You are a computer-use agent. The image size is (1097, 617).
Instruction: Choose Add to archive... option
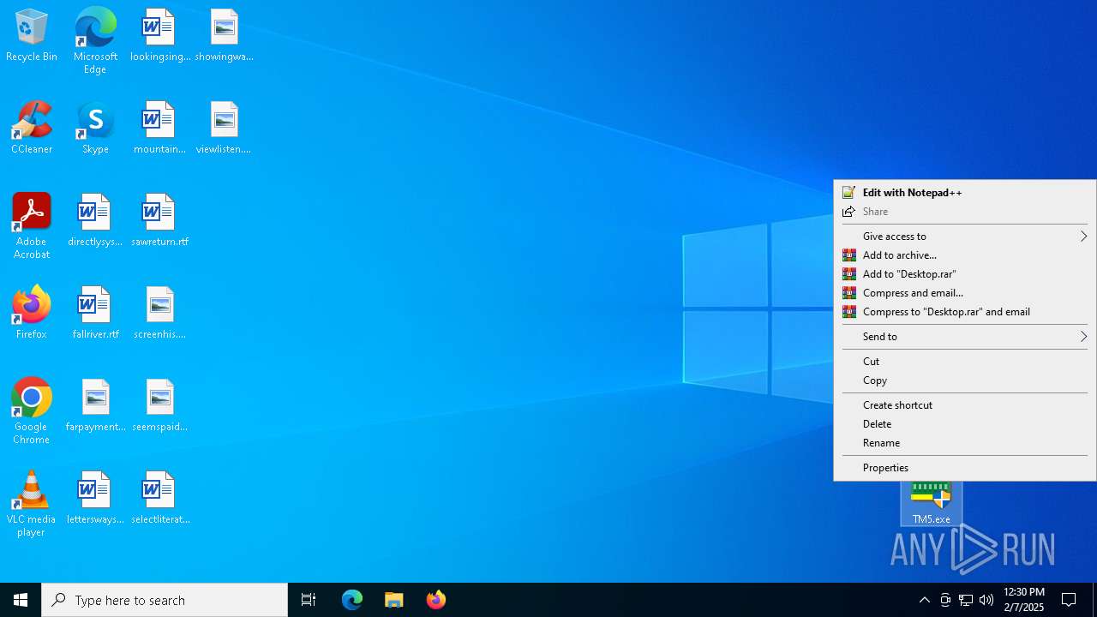coord(965,255)
